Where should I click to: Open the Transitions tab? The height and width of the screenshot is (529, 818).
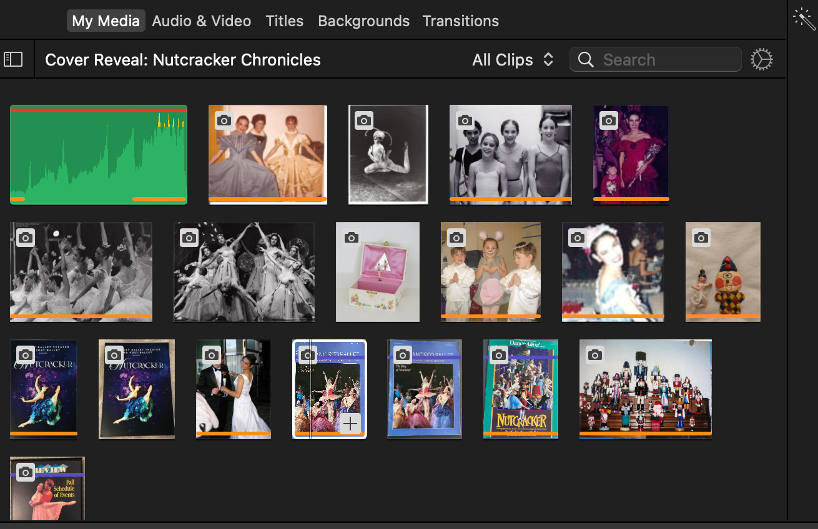[460, 21]
